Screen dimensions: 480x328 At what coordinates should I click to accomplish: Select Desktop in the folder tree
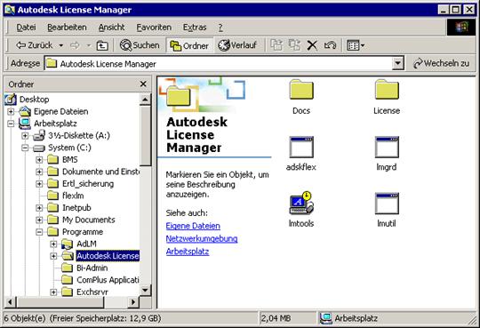pyautogui.click(x=34, y=100)
